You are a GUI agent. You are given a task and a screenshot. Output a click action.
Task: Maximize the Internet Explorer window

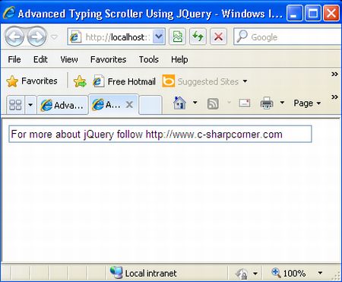pos(313,13)
